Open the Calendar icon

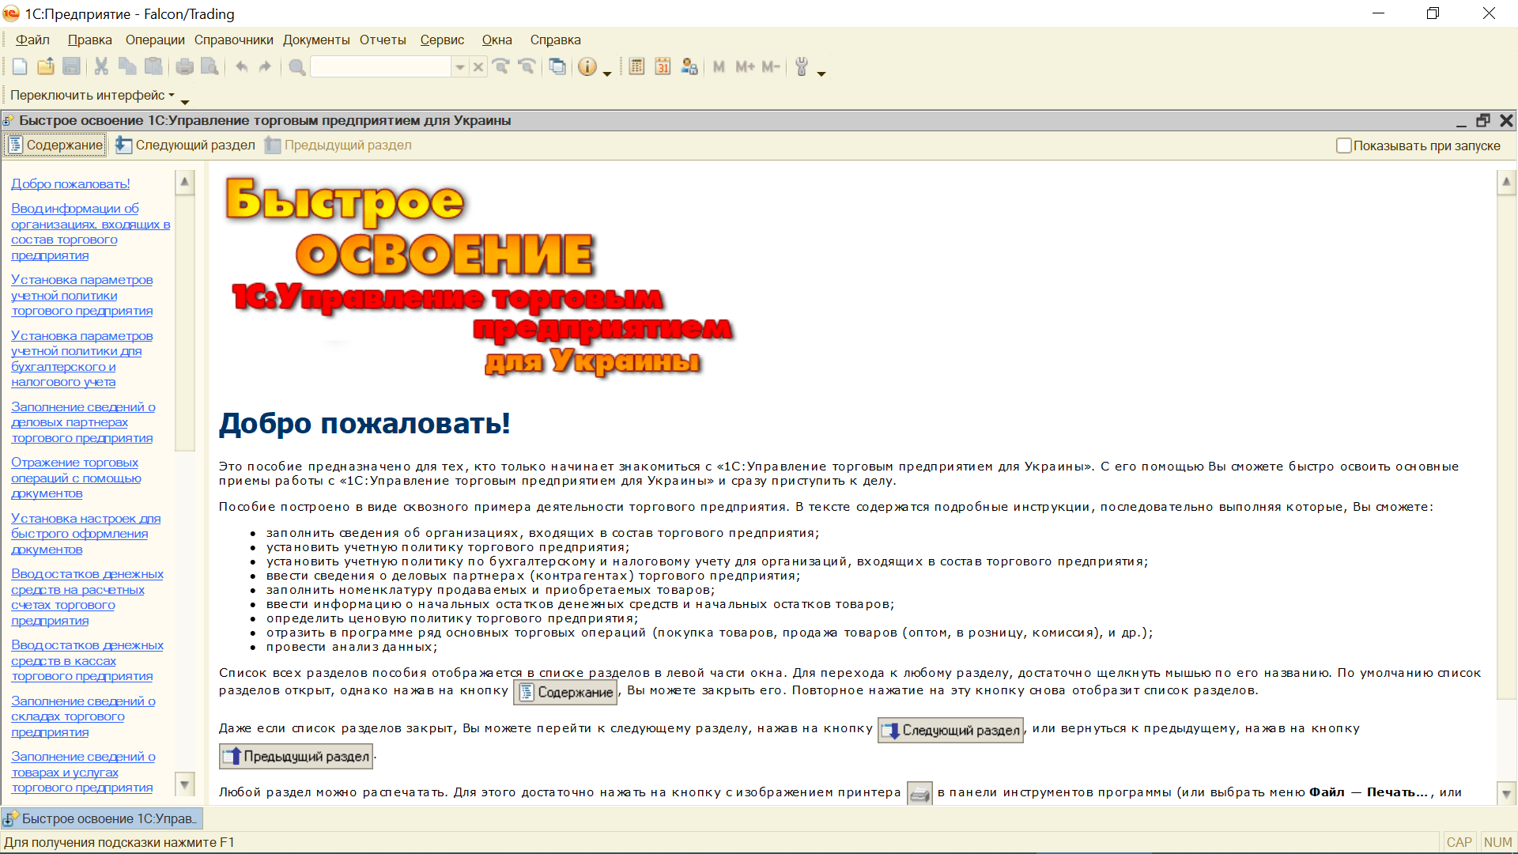[663, 67]
